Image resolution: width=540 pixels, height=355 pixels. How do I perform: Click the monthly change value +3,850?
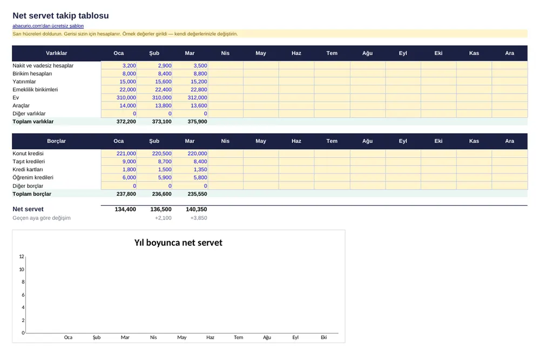199,218
